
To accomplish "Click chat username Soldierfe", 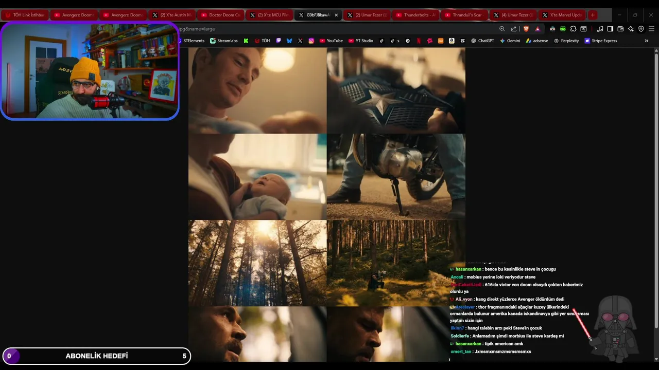I will point(460,336).
